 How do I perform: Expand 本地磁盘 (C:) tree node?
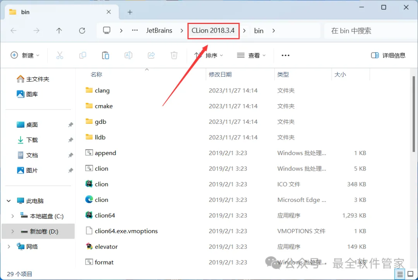12,216
